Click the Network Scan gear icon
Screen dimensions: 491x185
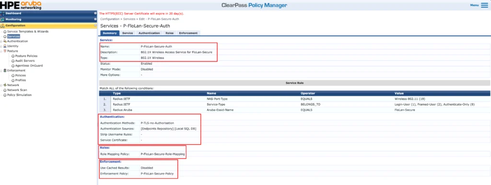point(5,90)
